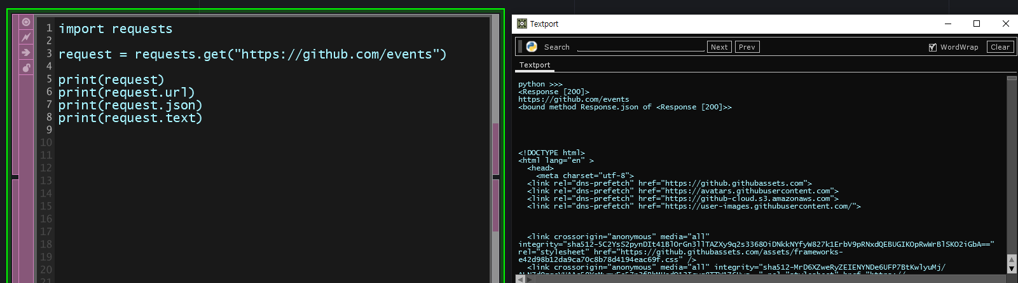Image resolution: width=1018 pixels, height=283 pixels.
Task: Click the user-images.githubusercontent.com dns-prefetch line
Action: 694,206
